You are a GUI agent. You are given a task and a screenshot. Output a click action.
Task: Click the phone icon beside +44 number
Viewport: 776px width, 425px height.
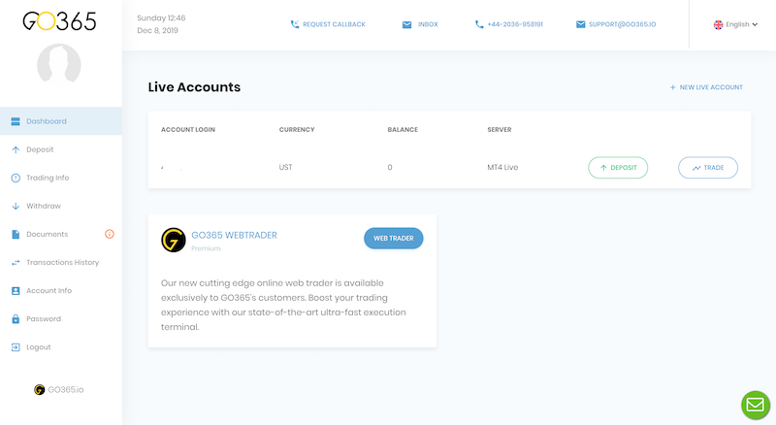point(479,24)
